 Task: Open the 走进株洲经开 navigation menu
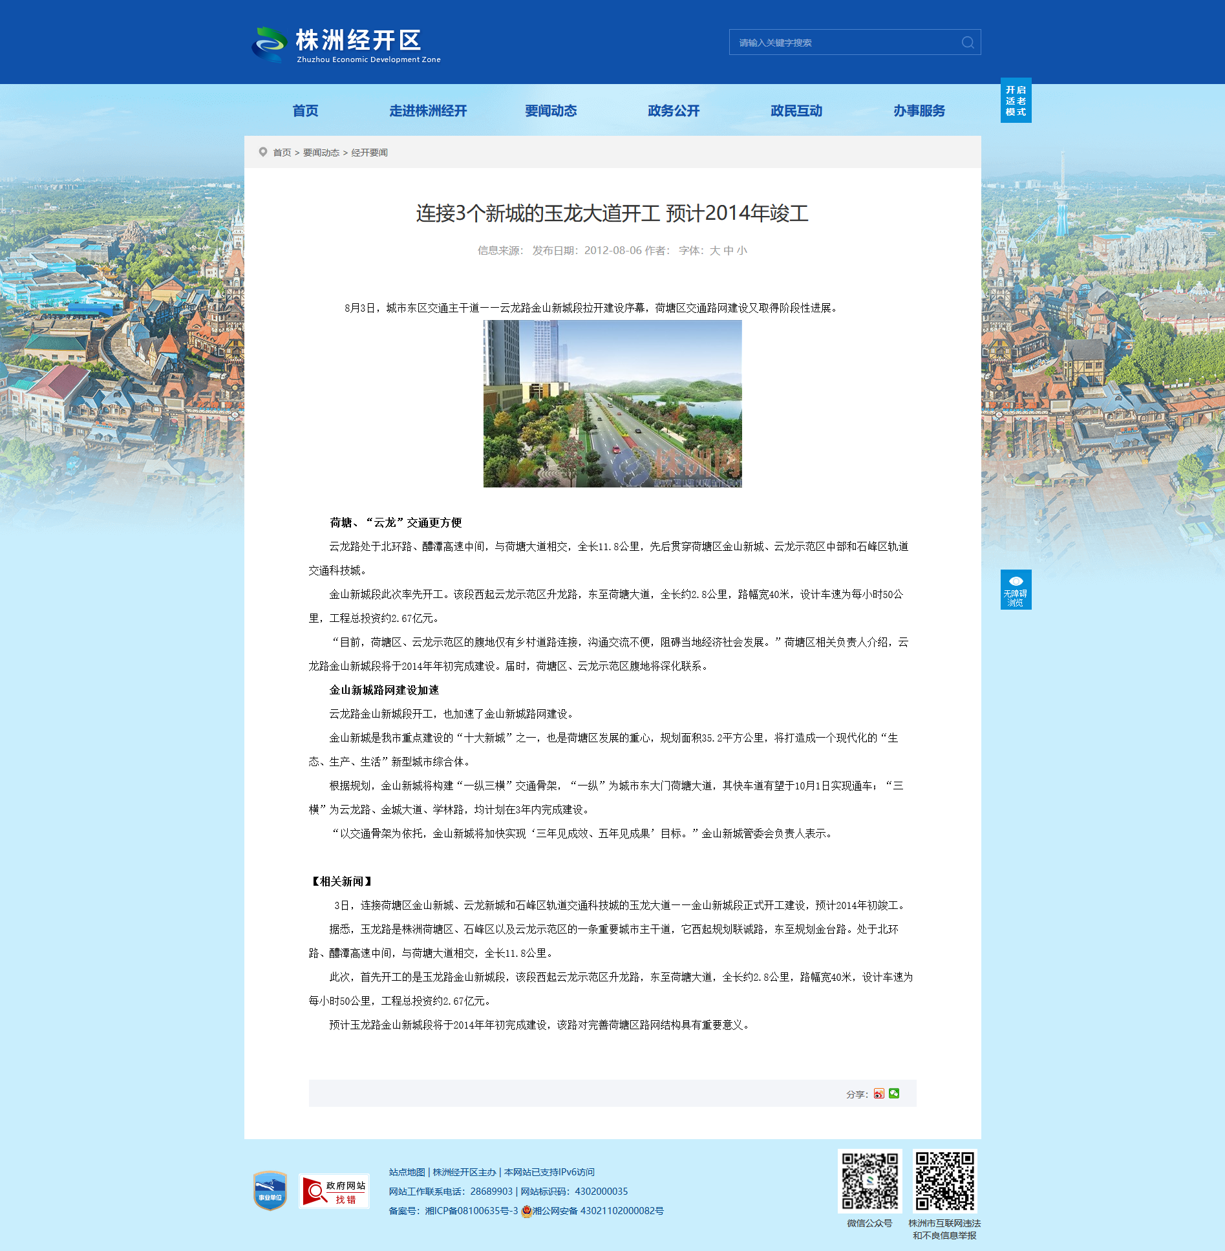pos(428,111)
